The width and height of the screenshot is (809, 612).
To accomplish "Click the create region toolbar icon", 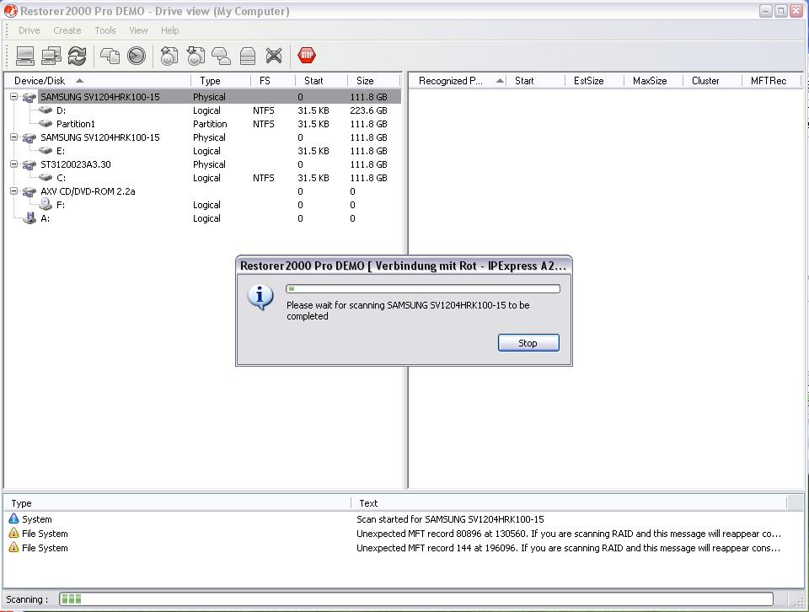I will 222,56.
